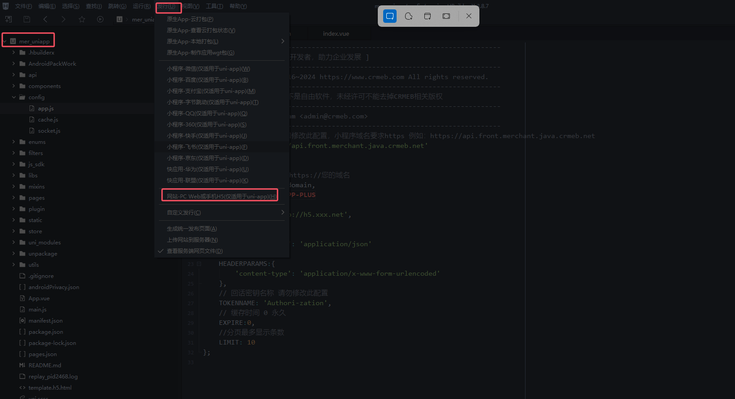Open the 文件(F) menu
735x399 pixels.
(24, 6)
